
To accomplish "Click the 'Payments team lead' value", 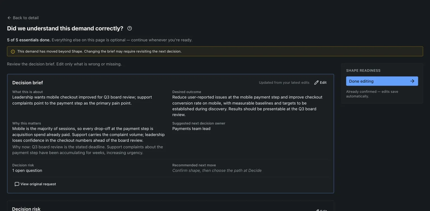I will click(191, 129).
